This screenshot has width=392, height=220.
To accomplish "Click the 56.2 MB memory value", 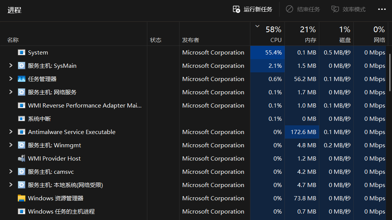I will click(305, 79).
